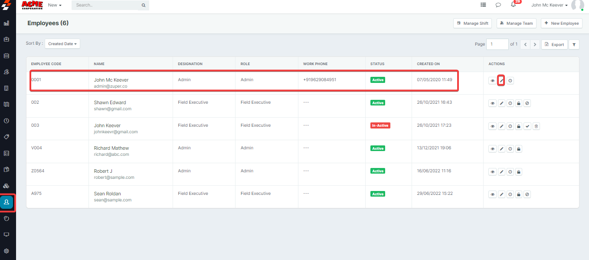View Shawn Edward's details via the eye icon
This screenshot has height=260, width=589.
pos(493,104)
